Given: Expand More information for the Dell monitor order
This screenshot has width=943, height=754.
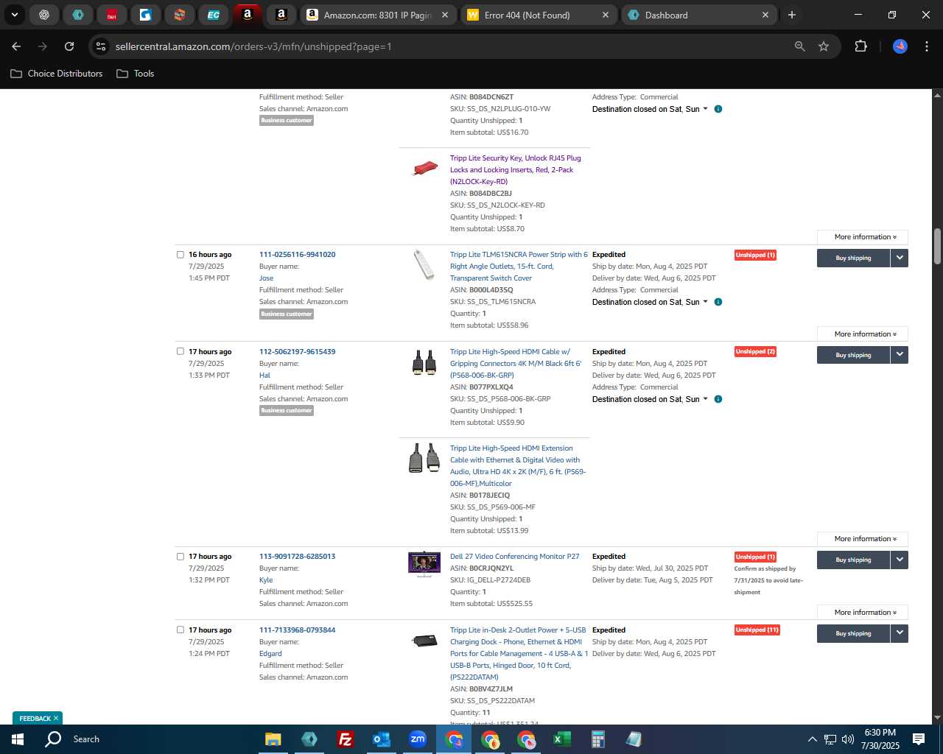Looking at the screenshot, I should pos(863,613).
